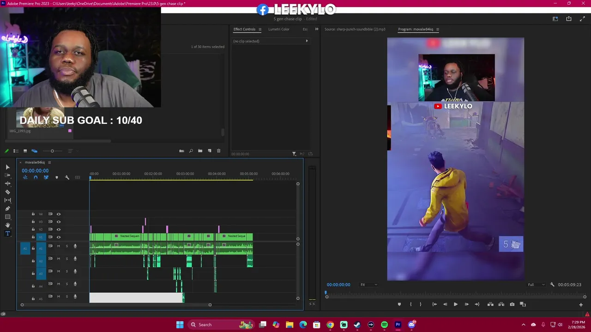
Task: Mute audio track A4
Action: click(x=58, y=284)
